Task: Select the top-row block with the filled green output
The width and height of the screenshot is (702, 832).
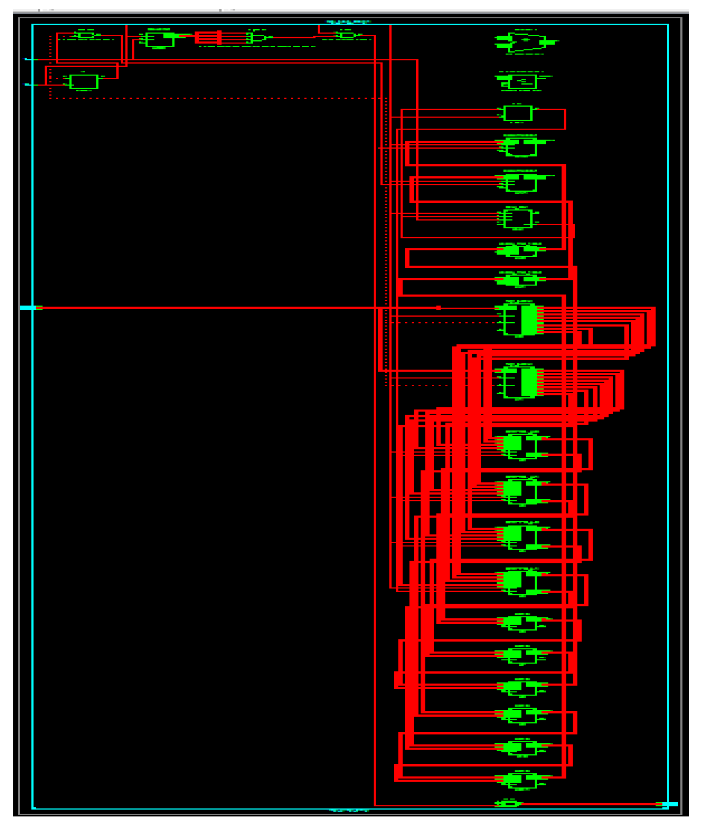Action: [160, 39]
